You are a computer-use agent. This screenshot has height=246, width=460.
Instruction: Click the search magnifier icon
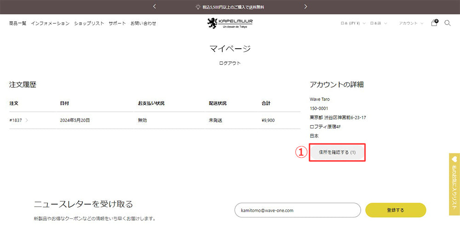pos(447,23)
